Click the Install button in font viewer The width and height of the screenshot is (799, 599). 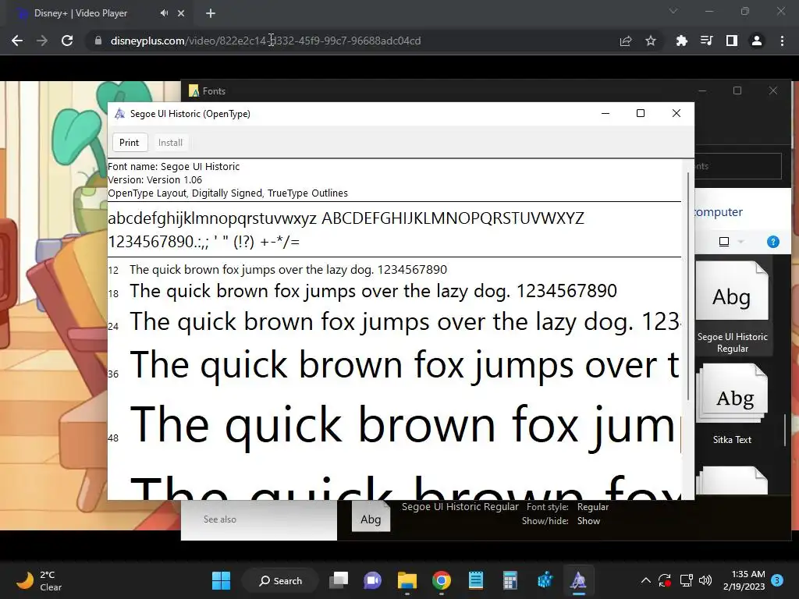(x=170, y=143)
